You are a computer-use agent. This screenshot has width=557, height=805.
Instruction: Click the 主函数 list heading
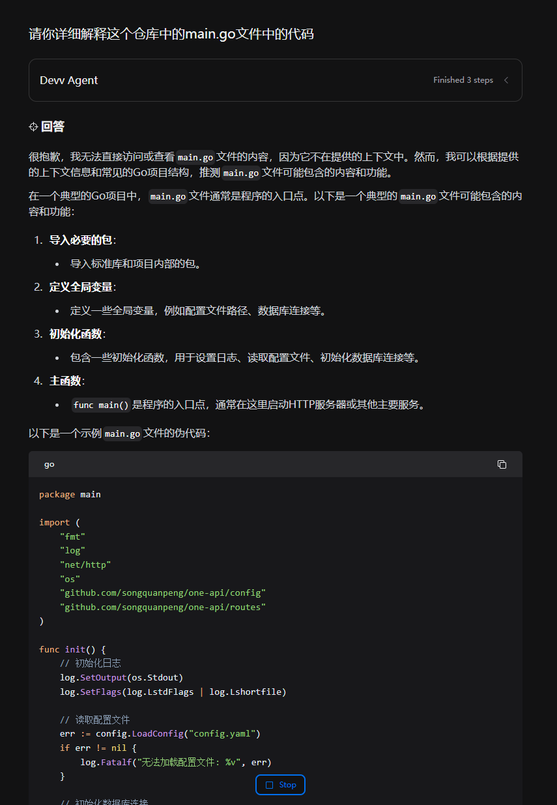coord(65,381)
